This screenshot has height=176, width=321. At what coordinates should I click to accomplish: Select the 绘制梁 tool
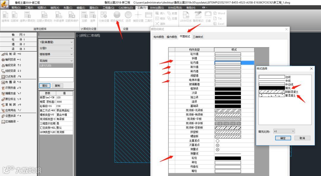click(11, 54)
